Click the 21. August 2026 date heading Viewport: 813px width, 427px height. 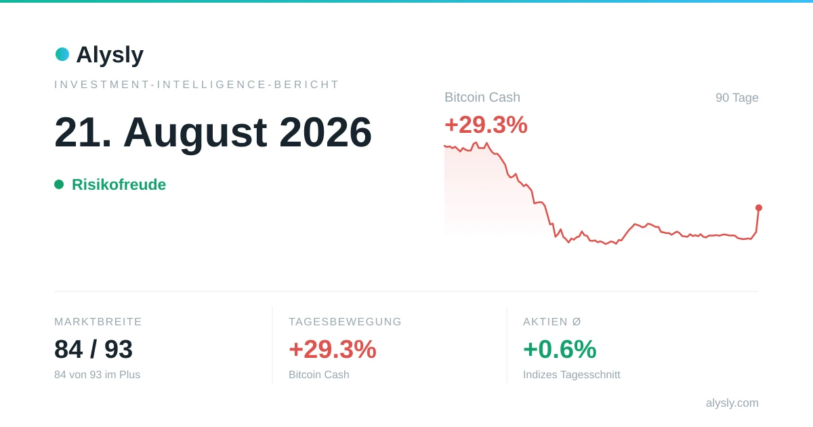coord(213,132)
